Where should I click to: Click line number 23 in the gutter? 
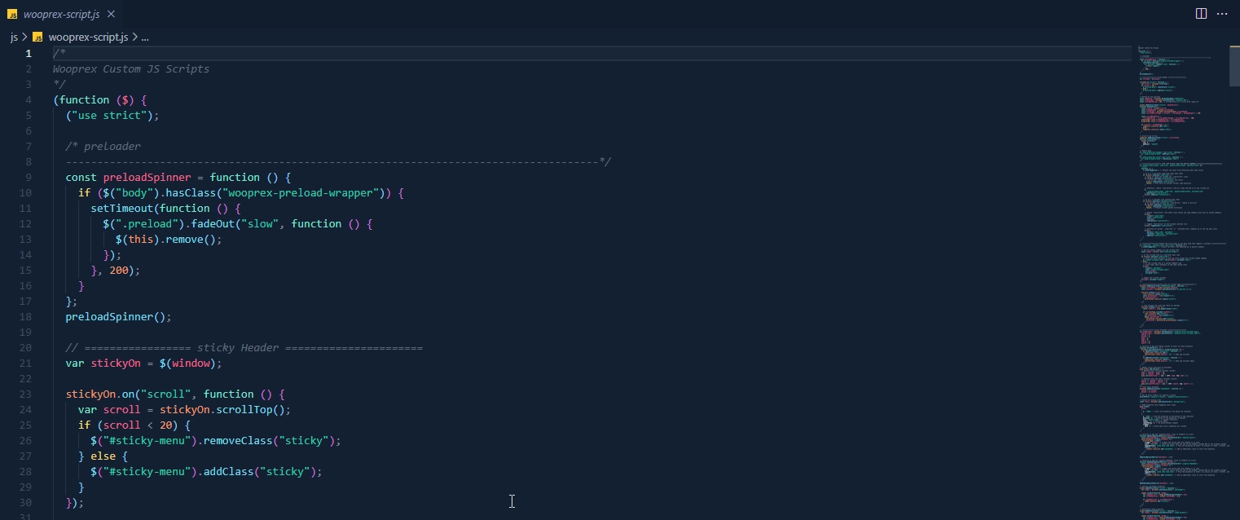pyautogui.click(x=25, y=394)
